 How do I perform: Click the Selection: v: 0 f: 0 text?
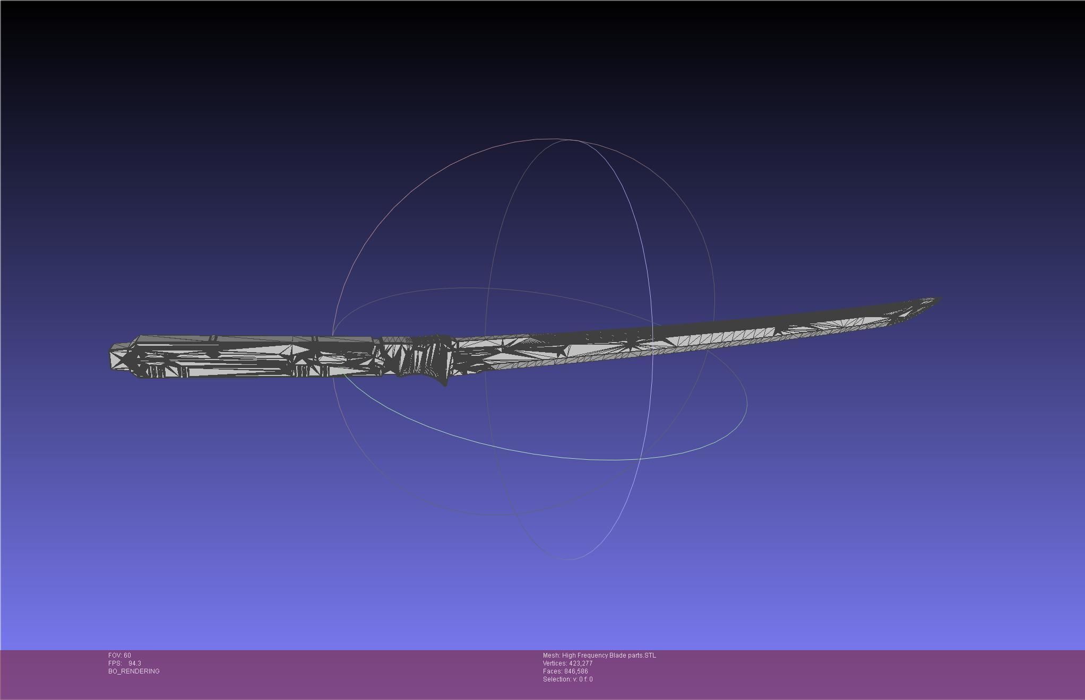[568, 679]
